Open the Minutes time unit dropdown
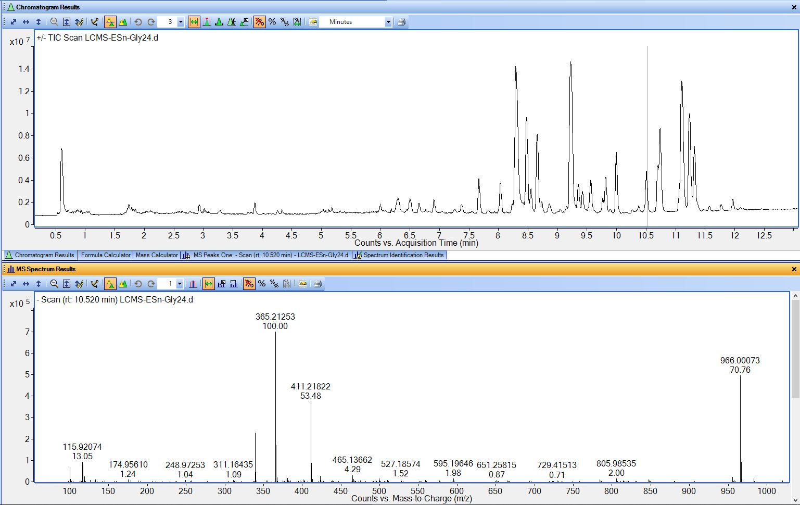The width and height of the screenshot is (800, 505). pyautogui.click(x=388, y=22)
